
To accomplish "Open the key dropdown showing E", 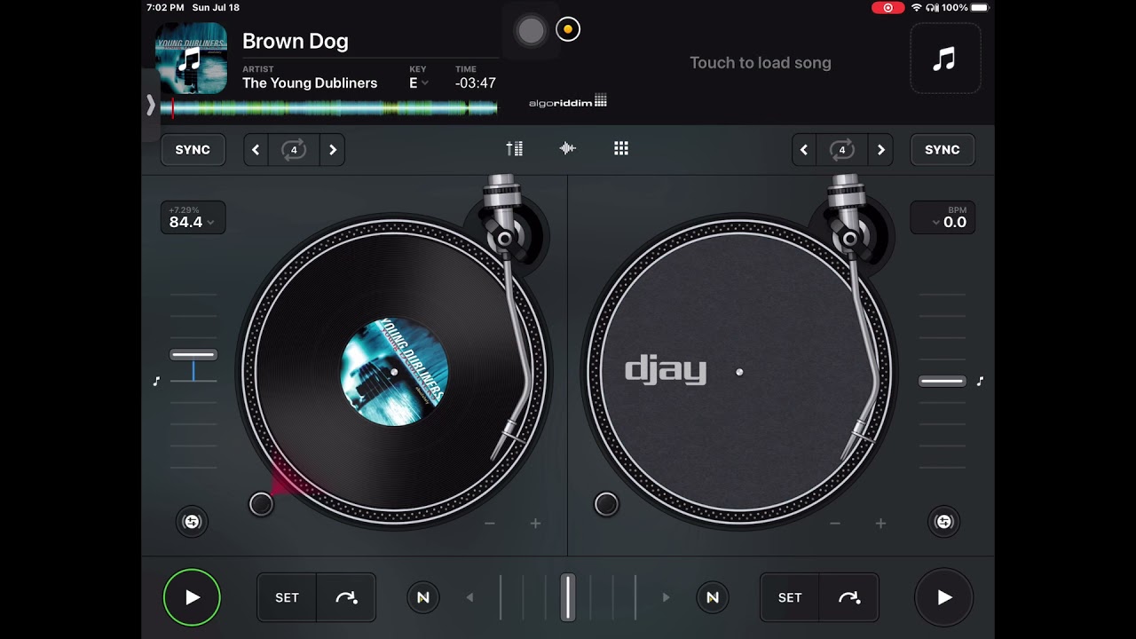I will [x=418, y=83].
